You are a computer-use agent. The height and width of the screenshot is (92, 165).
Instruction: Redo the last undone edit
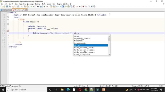pyautogui.click(x=34, y=6)
